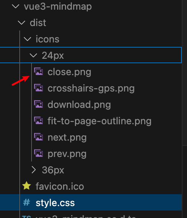The width and height of the screenshot is (187, 218).
Task: Click the hash icon beside style.css
Action: tap(26, 202)
